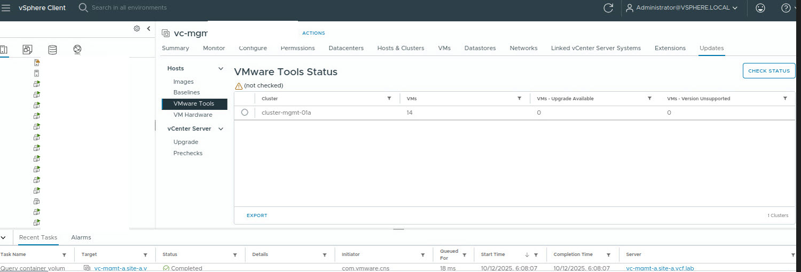The width and height of the screenshot is (801, 272).
Task: Switch to VMs and Templates inventory view
Action: coord(28,50)
